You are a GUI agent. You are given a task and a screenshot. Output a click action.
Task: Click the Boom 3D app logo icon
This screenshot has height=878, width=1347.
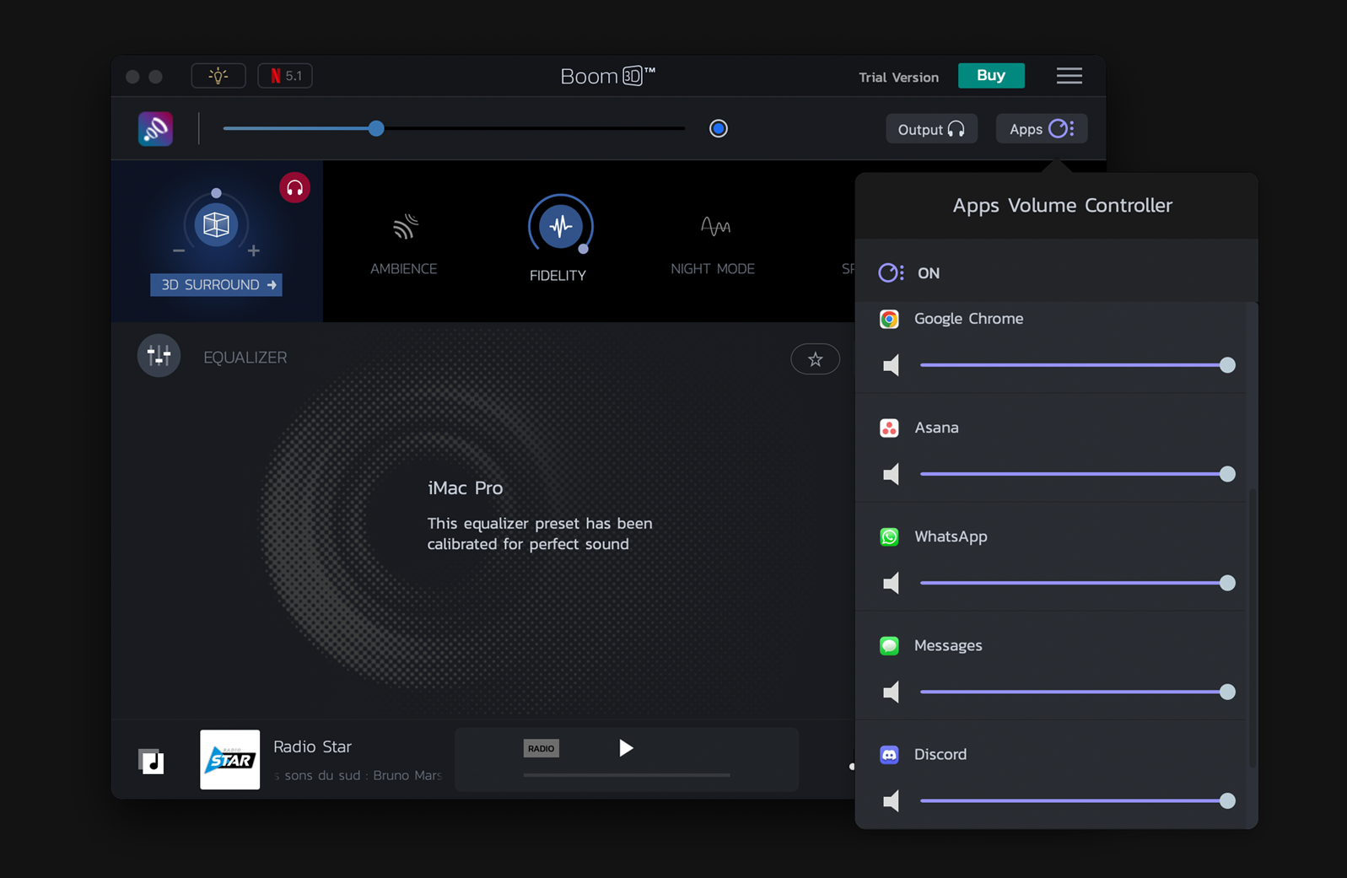(155, 129)
